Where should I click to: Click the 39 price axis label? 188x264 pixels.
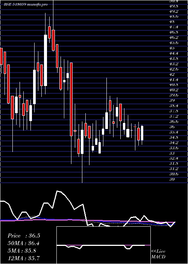(x=172, y=101)
